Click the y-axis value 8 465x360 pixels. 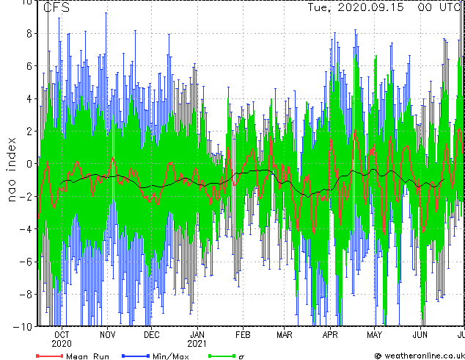pos(29,34)
